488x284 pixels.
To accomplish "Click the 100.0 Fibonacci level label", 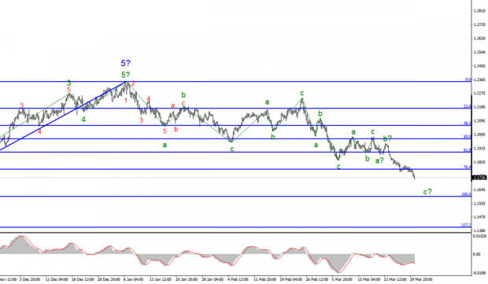I will [x=466, y=194].
